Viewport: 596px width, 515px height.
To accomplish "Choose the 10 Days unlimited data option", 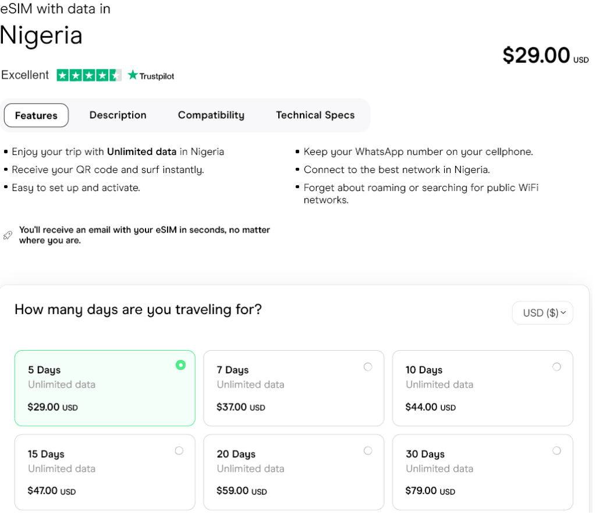I will click(x=483, y=388).
